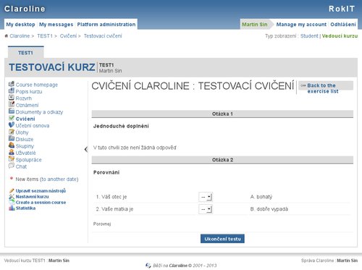This screenshot has height=270, width=362.
Task: Click the chart icon beside Statistika
Action: [12, 208]
